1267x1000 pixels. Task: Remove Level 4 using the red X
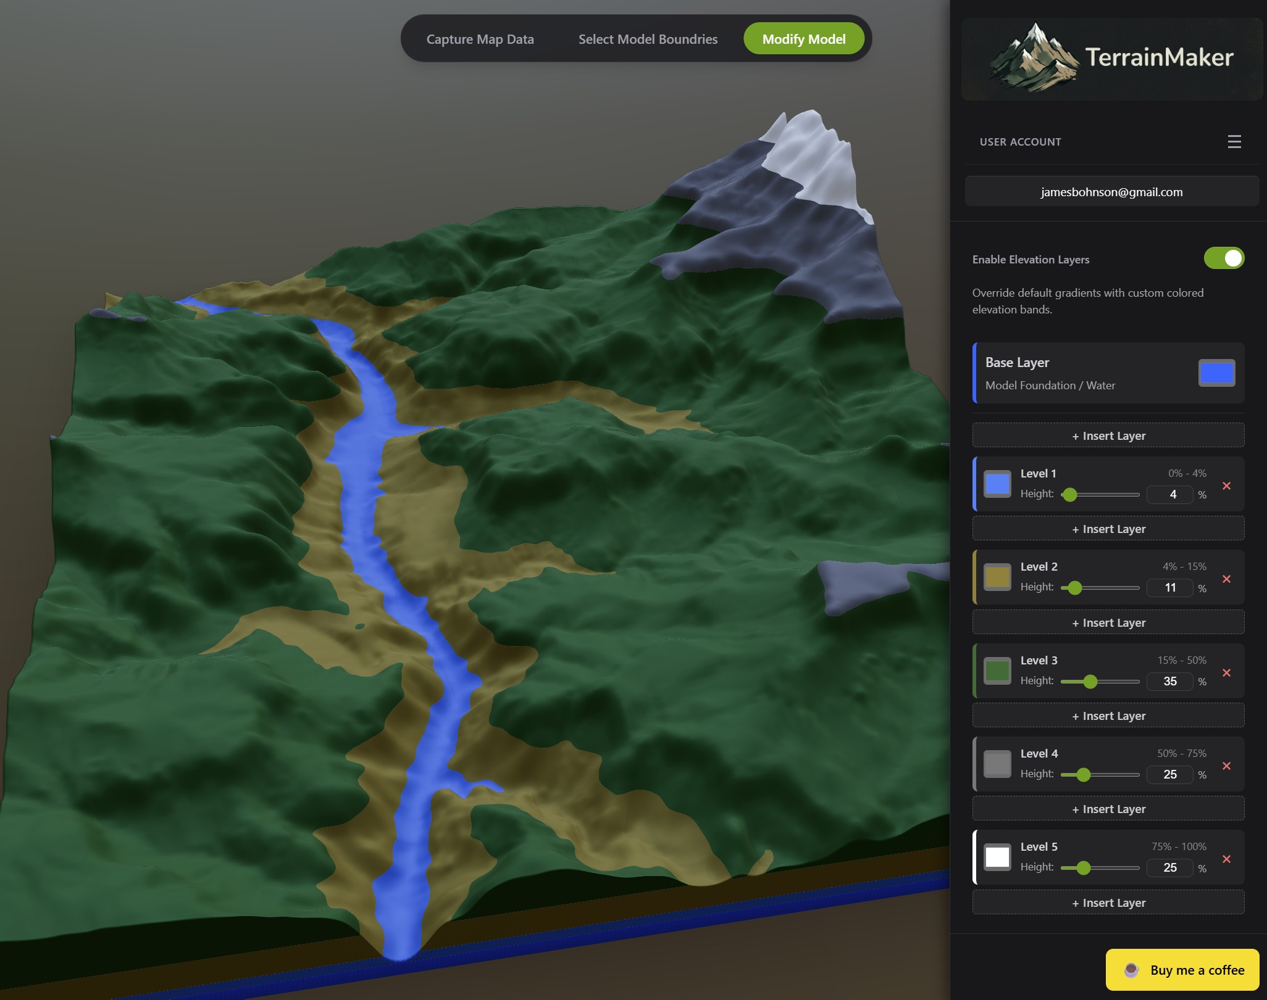[x=1226, y=766]
